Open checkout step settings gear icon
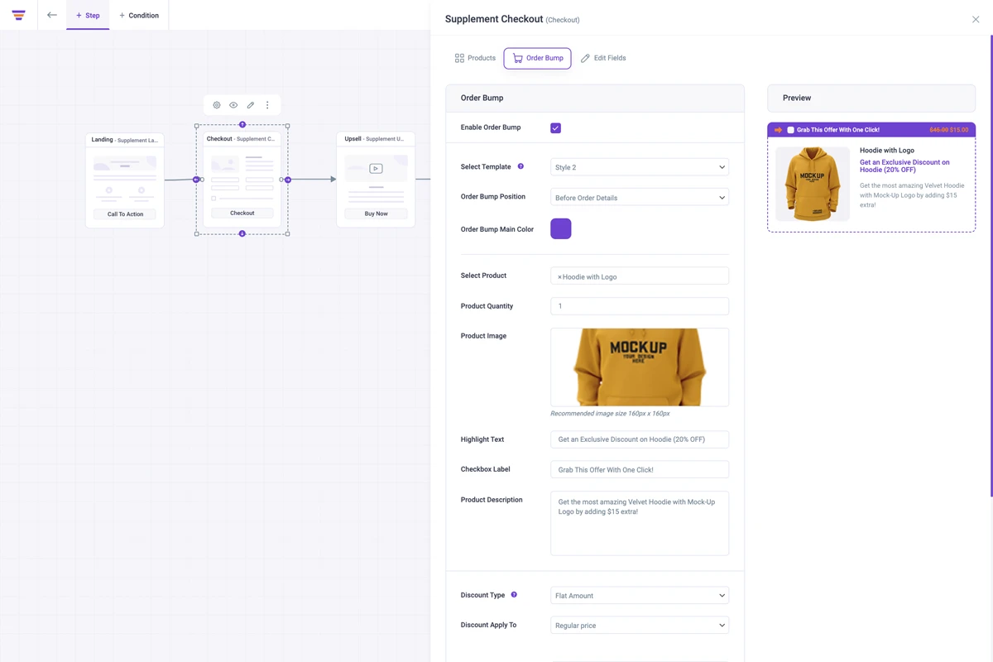The width and height of the screenshot is (993, 662). pyautogui.click(x=217, y=105)
